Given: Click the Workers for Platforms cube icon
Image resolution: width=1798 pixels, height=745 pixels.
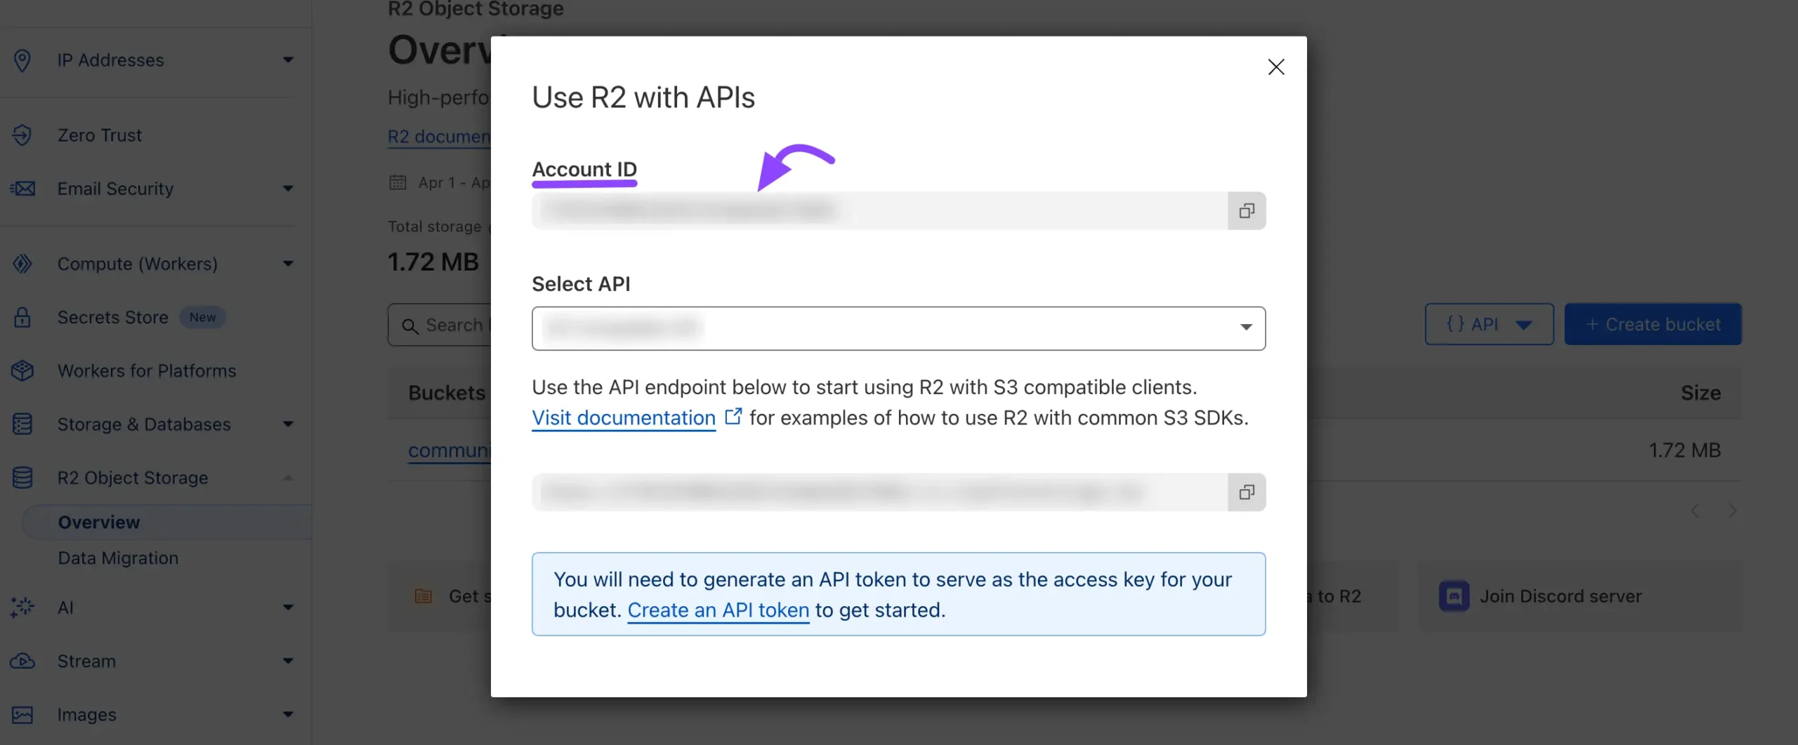Looking at the screenshot, I should (22, 370).
